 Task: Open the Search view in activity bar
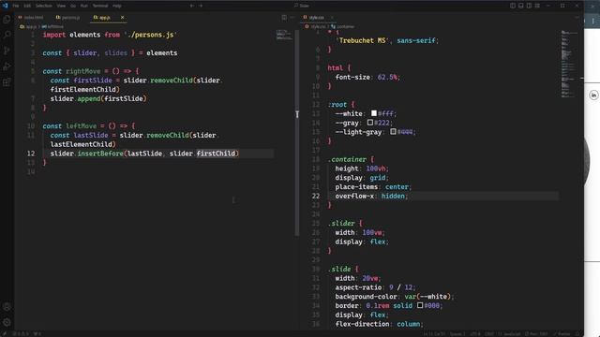(x=7, y=35)
